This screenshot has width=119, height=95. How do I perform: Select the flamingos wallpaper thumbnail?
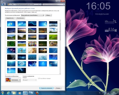(x=43, y=44)
